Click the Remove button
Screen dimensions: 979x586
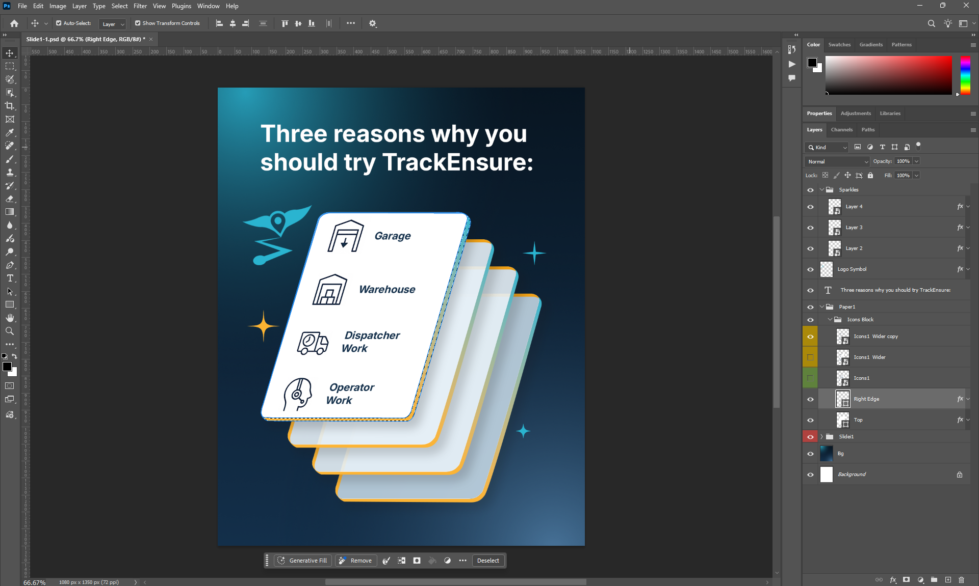[x=356, y=561]
